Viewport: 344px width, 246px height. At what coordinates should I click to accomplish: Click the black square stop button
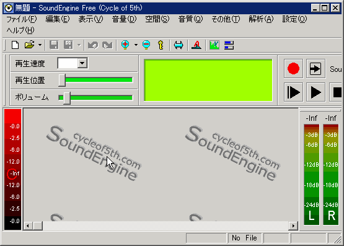pyautogui.click(x=336, y=92)
